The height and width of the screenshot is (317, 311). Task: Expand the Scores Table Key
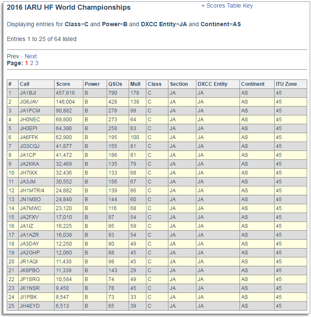click(x=227, y=6)
